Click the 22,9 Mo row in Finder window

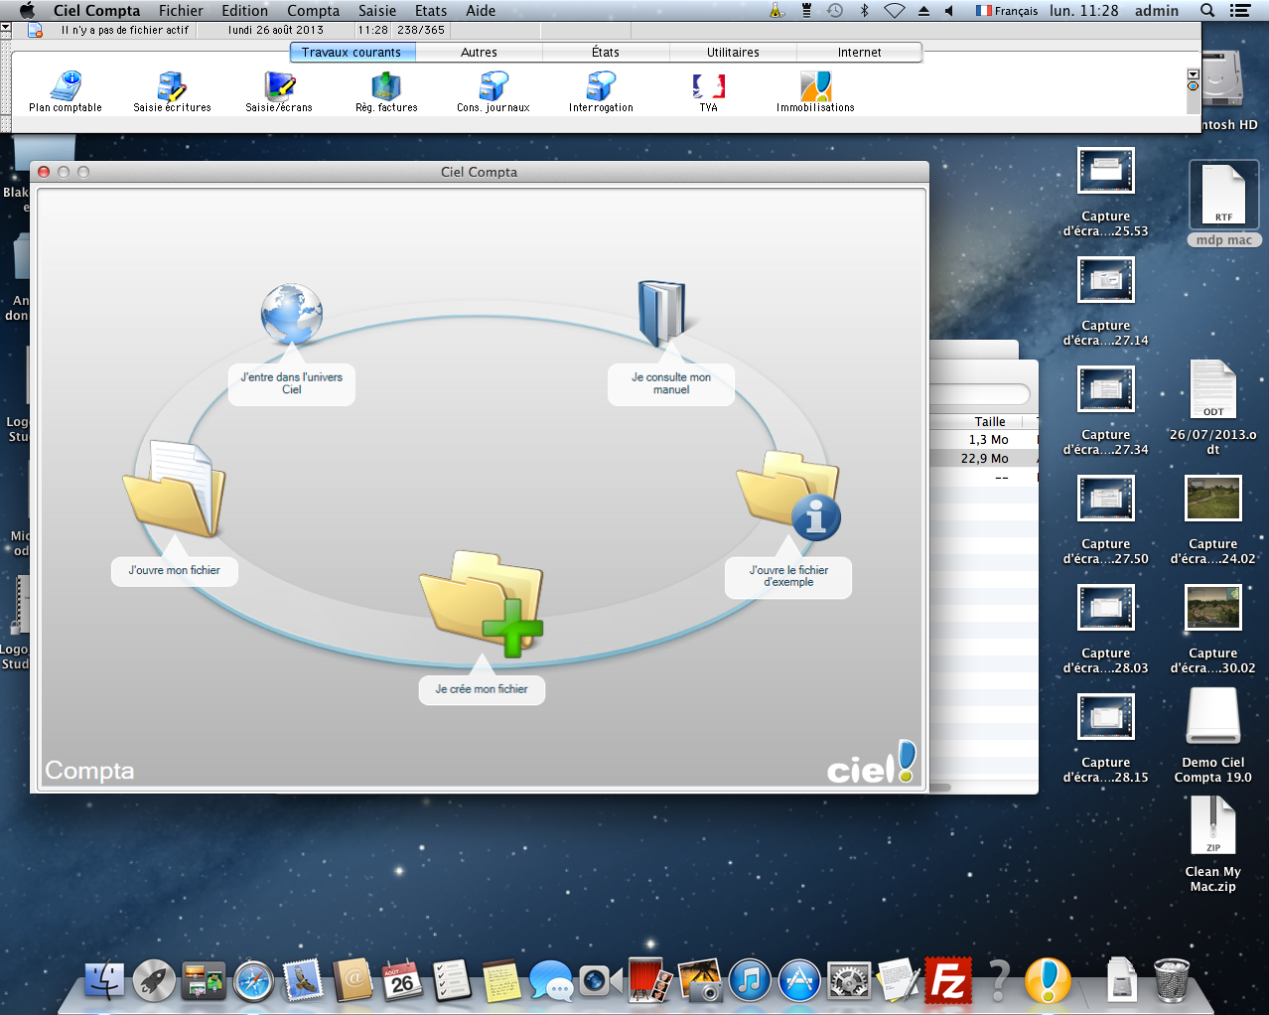984,458
